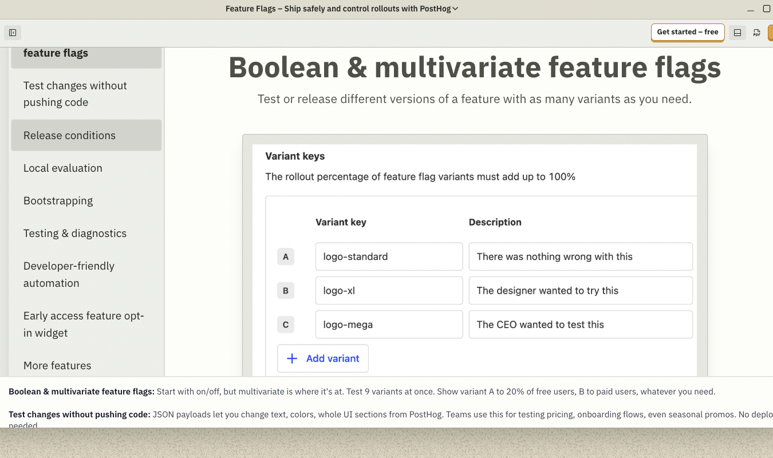Click the plus icon beside Add variant
Viewport: 773px width, 458px height.
click(x=292, y=358)
